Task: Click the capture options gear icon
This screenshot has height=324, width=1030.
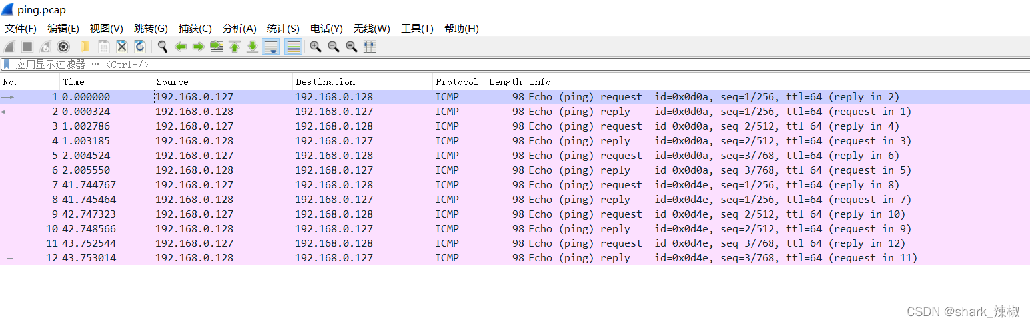Action: 63,47
